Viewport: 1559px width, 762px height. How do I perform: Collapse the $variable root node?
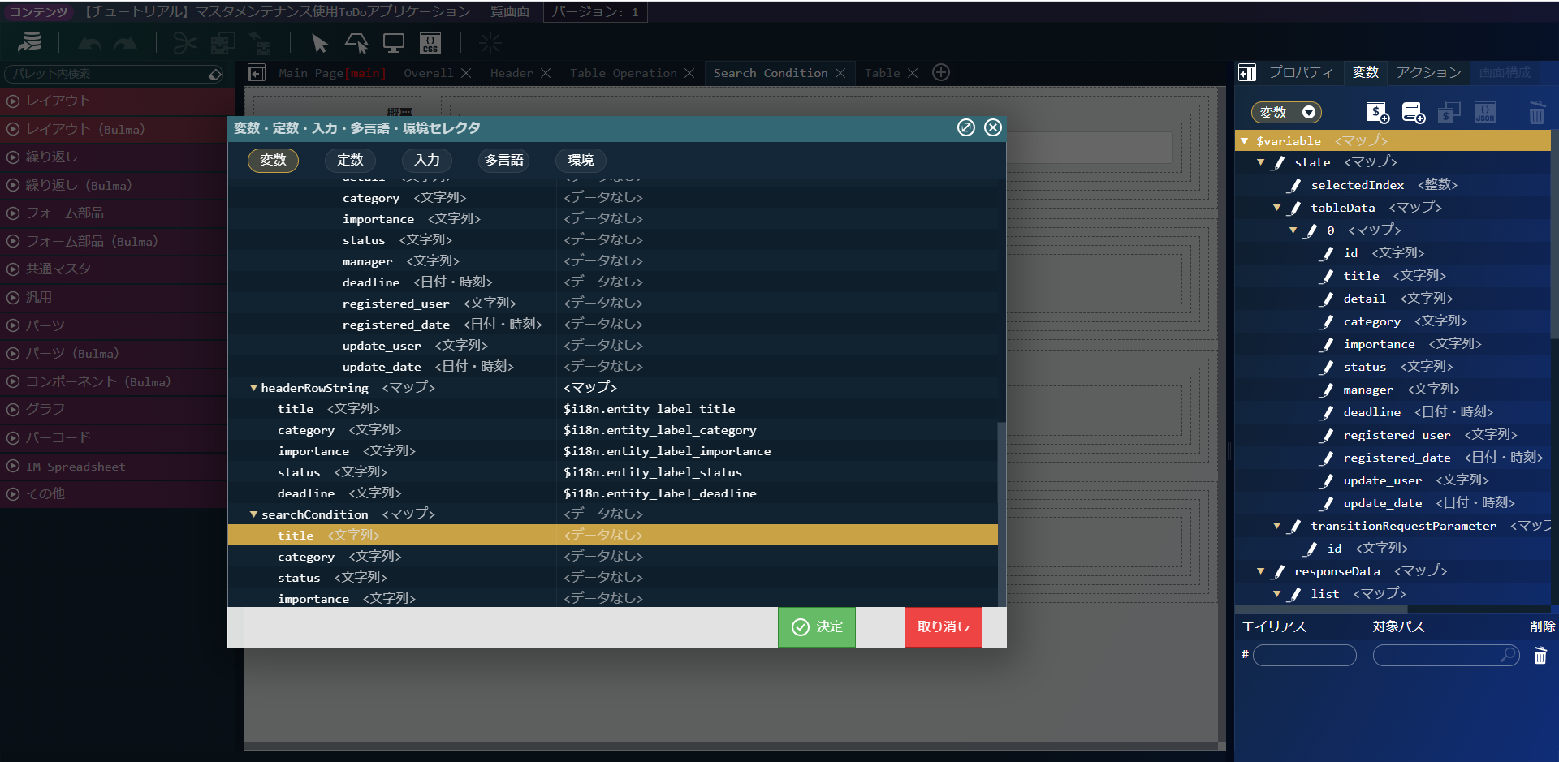[1244, 141]
